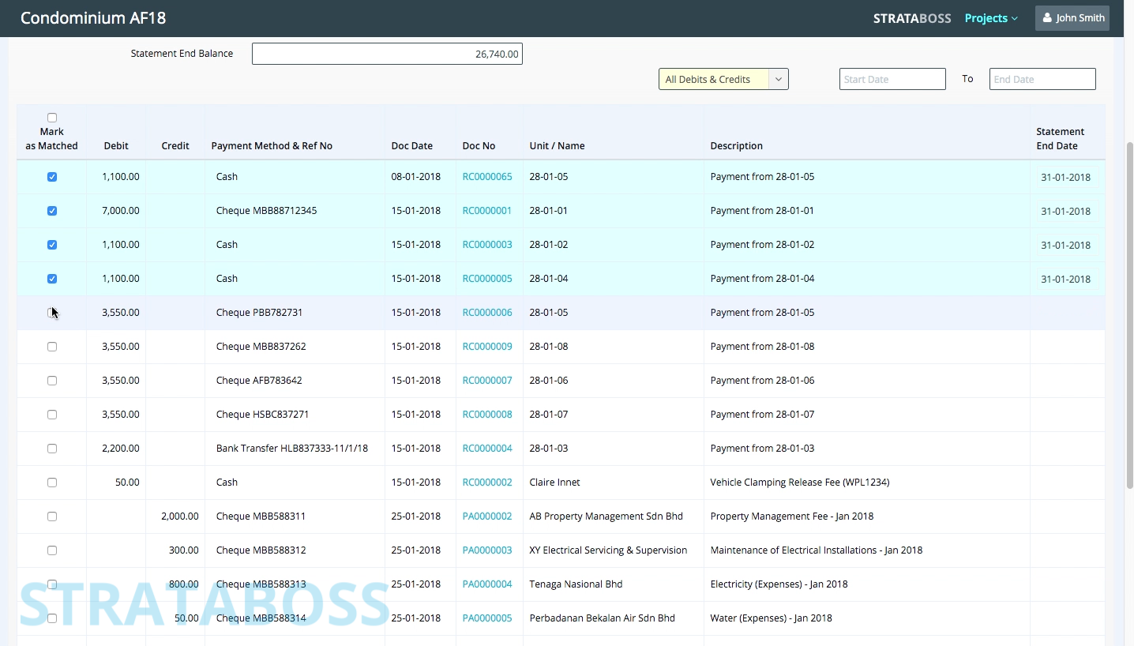
Task: Click the Condominium AF18 title
Action: pos(93,18)
